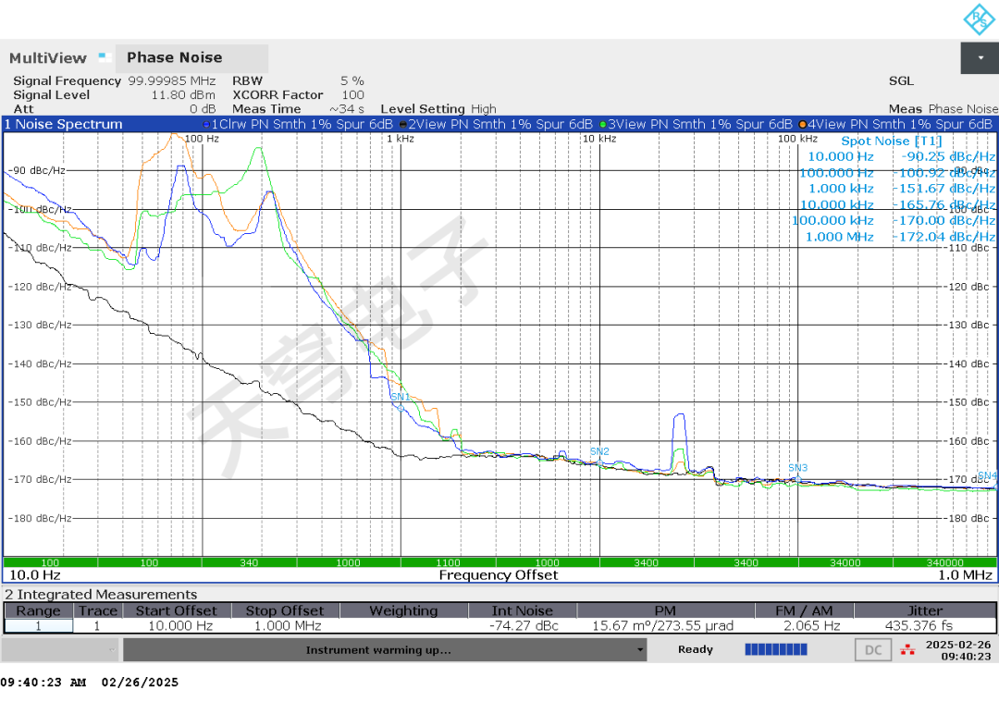Screen dimensions: 999x702
Task: Click the date and time 2025-02-26 display
Action: click(x=958, y=650)
